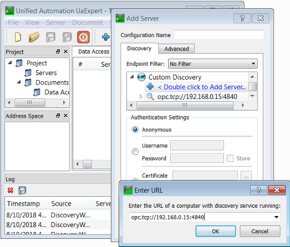The height and width of the screenshot is (247, 290).
Task: Click the Open folder toolbar icon
Action: tap(34, 37)
